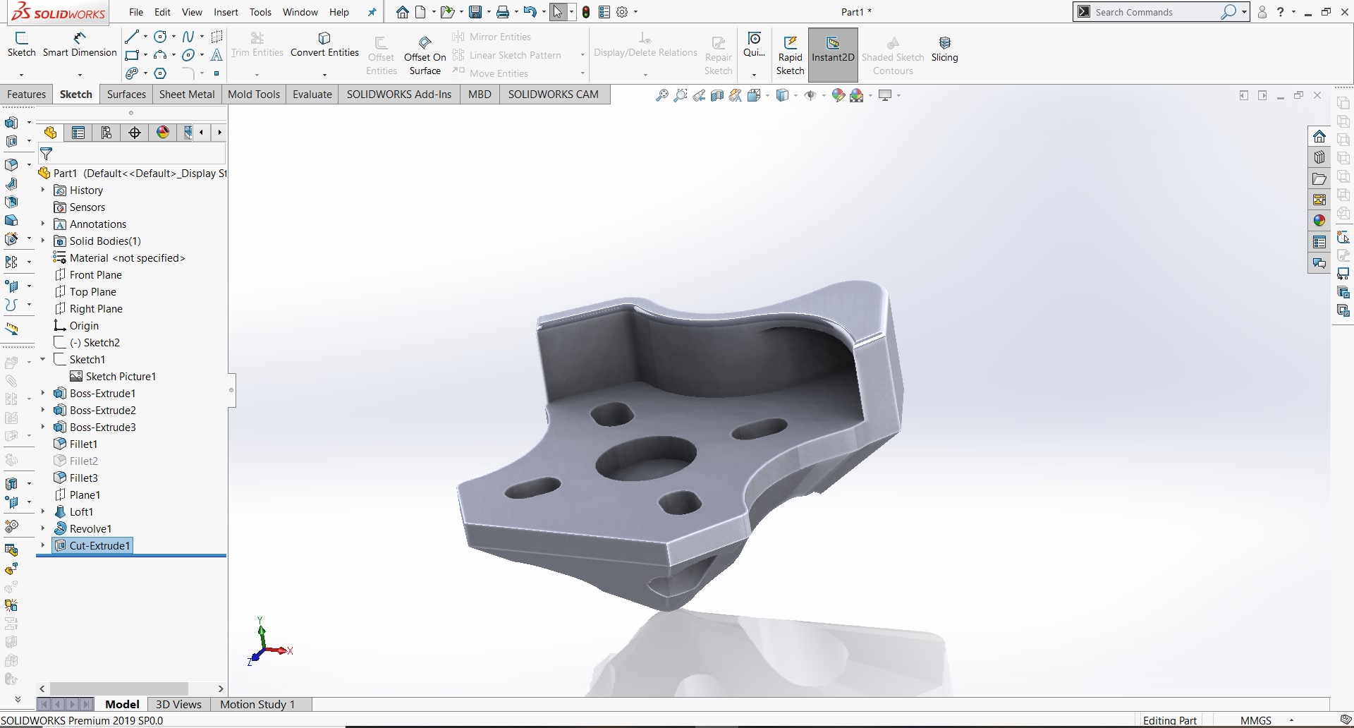Switch to the Features tab
This screenshot has height=728, width=1354.
pyautogui.click(x=27, y=95)
